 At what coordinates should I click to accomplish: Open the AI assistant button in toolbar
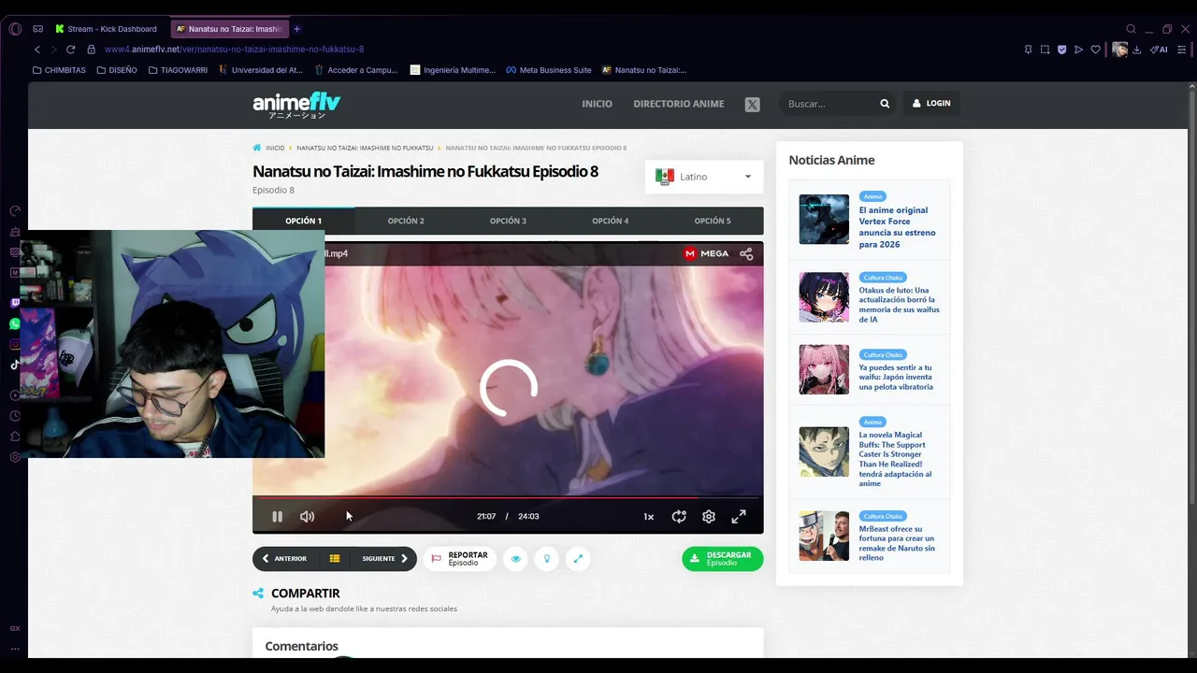(1159, 50)
